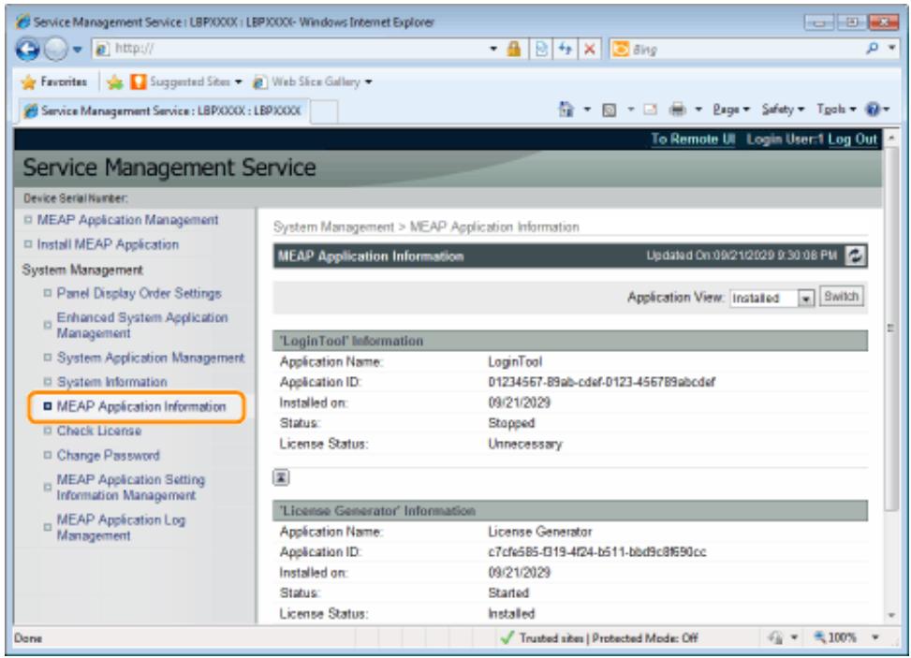Image resolution: width=911 pixels, height=658 pixels.
Task: Open Web Slice Gallery dropdown
Action: coord(312,81)
